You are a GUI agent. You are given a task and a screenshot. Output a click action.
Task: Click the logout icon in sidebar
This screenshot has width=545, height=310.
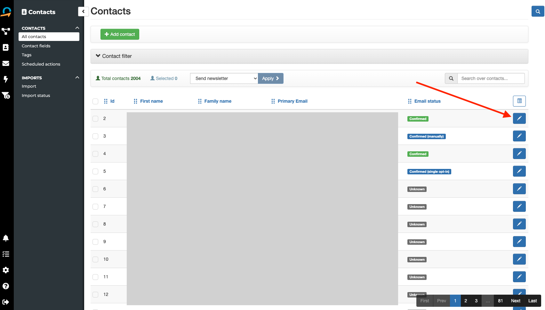coord(6,302)
